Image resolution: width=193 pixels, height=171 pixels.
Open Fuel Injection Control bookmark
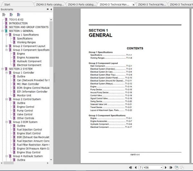point(29,129)
